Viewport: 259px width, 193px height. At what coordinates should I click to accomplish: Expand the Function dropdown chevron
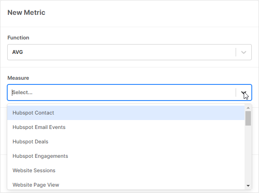(x=244, y=52)
